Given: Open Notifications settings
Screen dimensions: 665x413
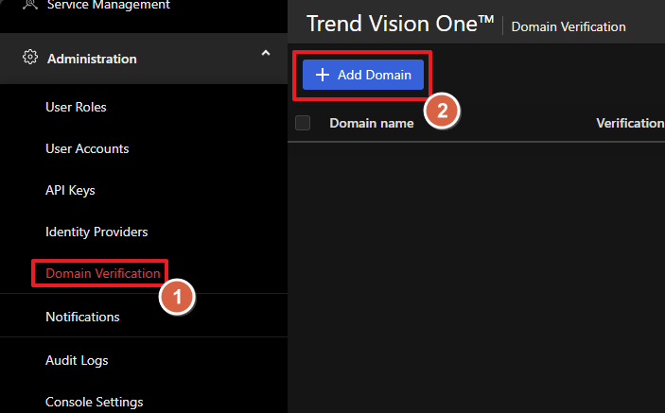Looking at the screenshot, I should click(x=82, y=317).
